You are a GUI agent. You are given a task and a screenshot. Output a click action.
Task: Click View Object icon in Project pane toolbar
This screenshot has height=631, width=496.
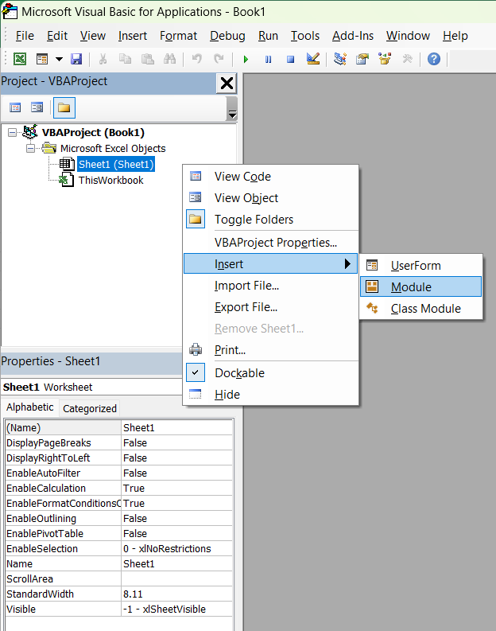(x=37, y=107)
